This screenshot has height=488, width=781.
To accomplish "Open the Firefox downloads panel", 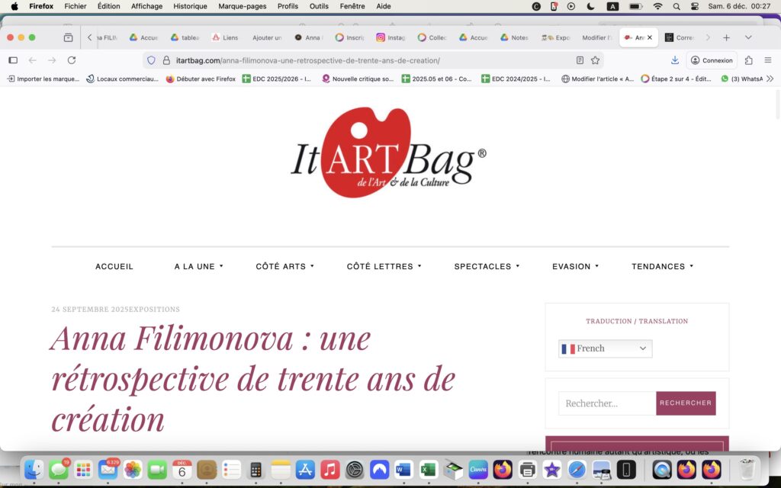I will (x=675, y=60).
